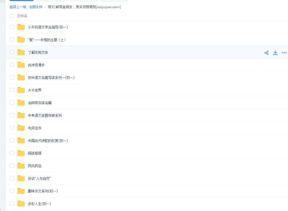Go back via 返回上一级 link
Viewport: 288px width, 211px height.
click(x=18, y=7)
